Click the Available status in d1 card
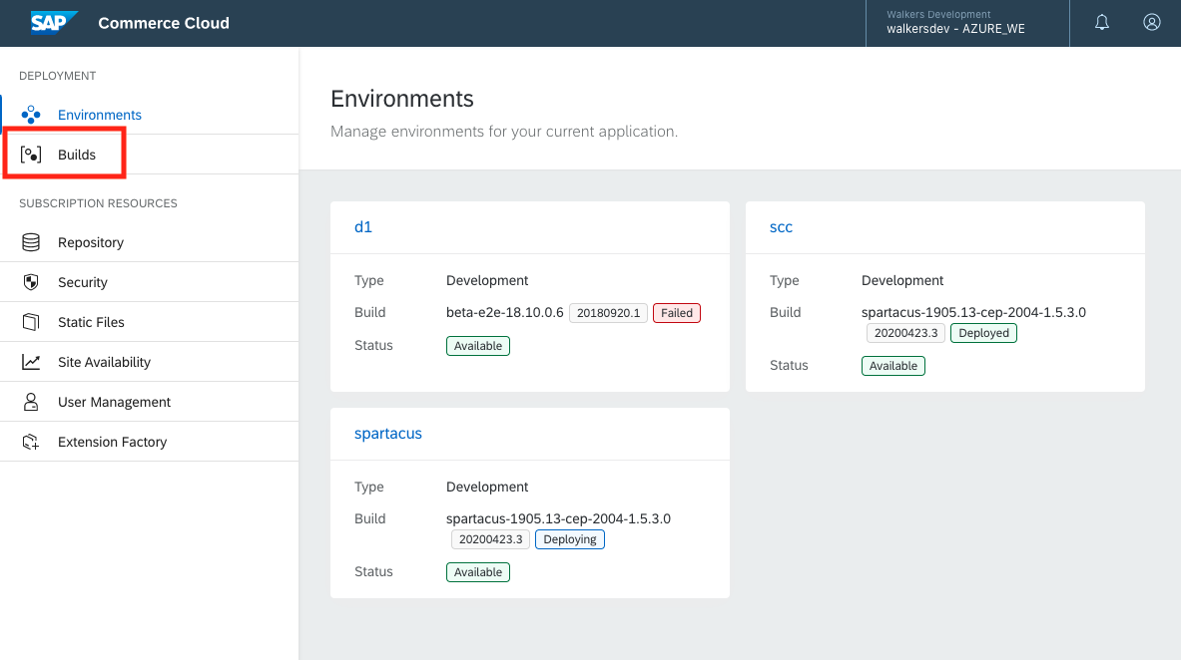 click(x=477, y=346)
